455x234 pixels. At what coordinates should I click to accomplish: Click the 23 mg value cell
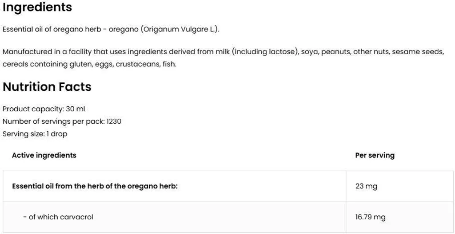tap(399, 186)
